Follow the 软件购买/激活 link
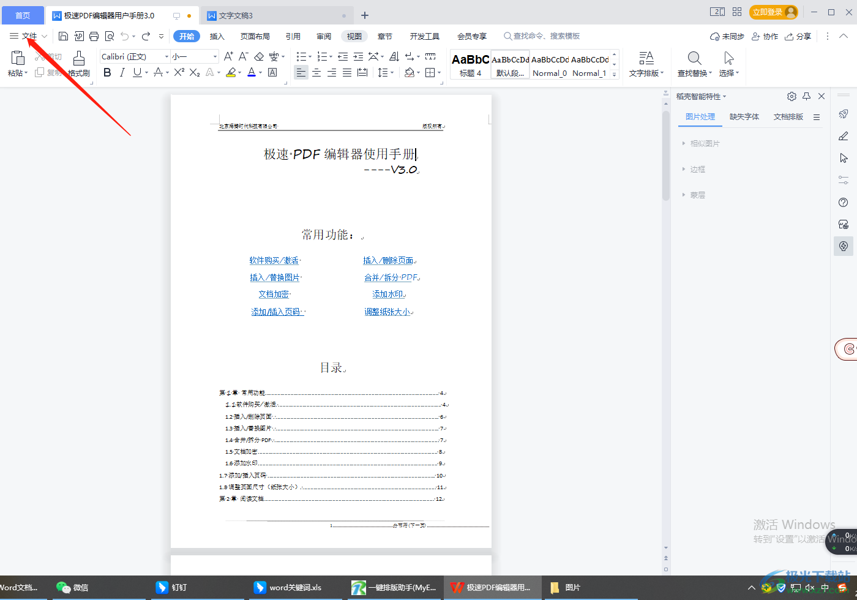857x600 pixels. (x=274, y=260)
